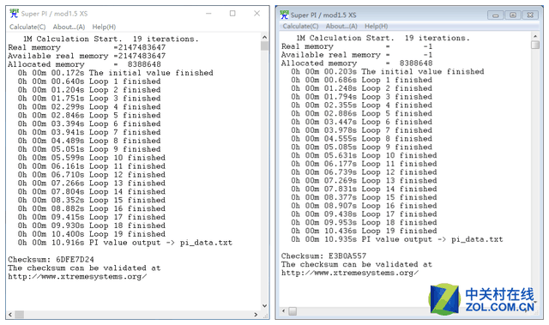Click '03.394s Loop 6 finished' line
Image resolution: width=549 pixels, height=325 pixels.
[x=89, y=123]
